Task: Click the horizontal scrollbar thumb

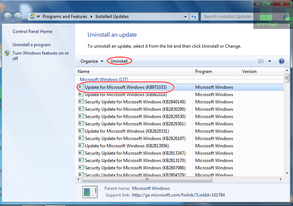Action: [147, 179]
